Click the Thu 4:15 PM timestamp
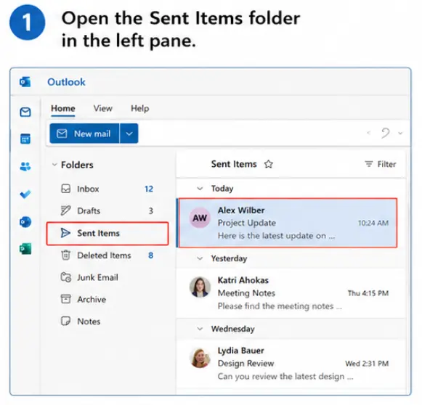This screenshot has width=422, height=405. click(x=368, y=293)
